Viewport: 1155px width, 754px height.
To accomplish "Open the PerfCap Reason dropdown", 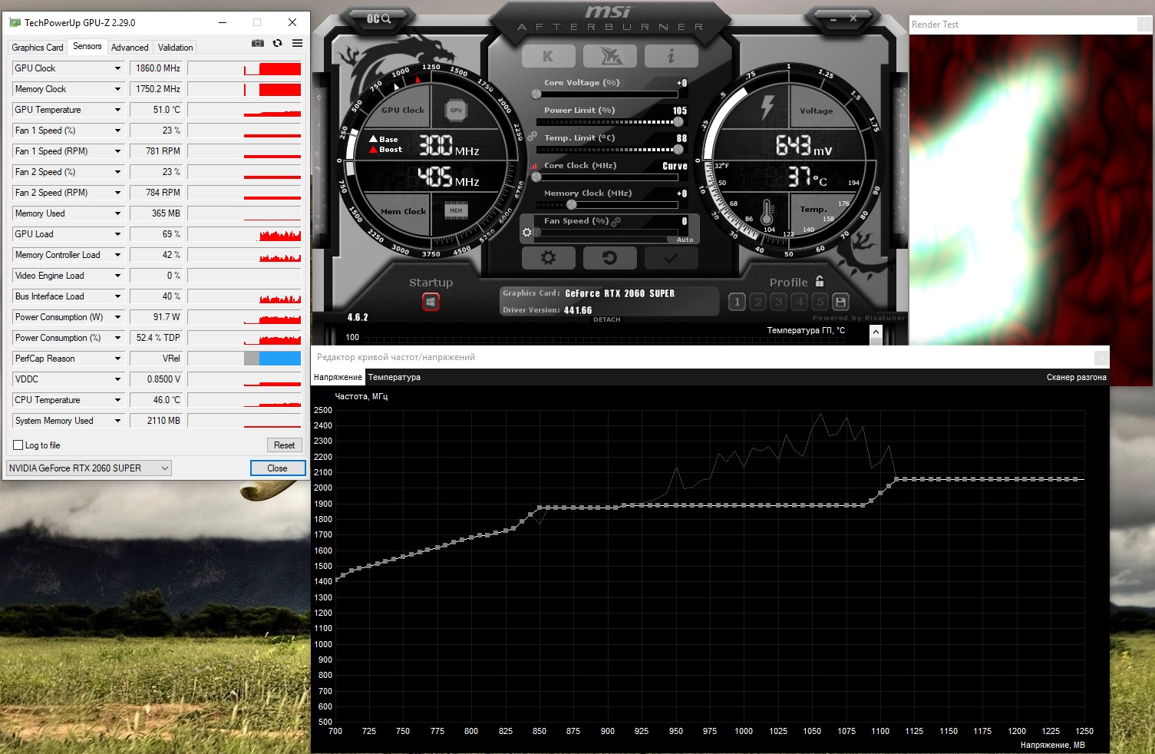I will 117,359.
